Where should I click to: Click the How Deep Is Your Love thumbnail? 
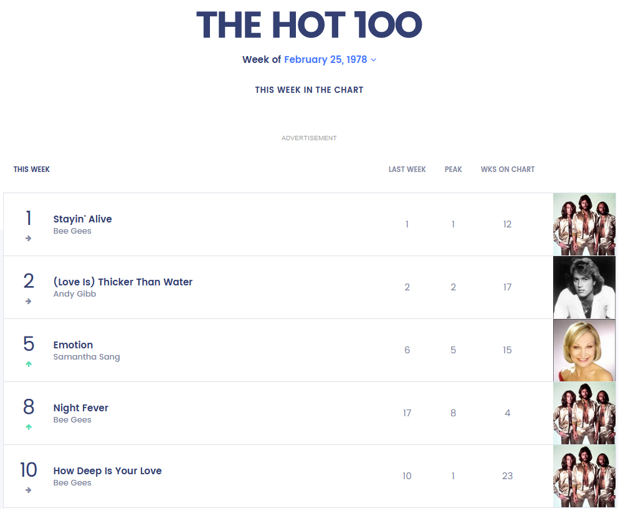click(584, 476)
